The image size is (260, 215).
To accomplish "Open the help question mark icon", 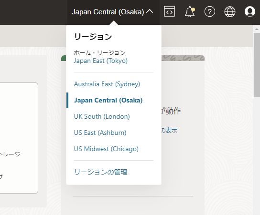I will pos(210,11).
